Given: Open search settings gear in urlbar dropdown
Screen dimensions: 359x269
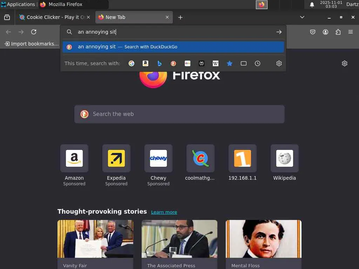Looking at the screenshot, I should click(x=279, y=63).
